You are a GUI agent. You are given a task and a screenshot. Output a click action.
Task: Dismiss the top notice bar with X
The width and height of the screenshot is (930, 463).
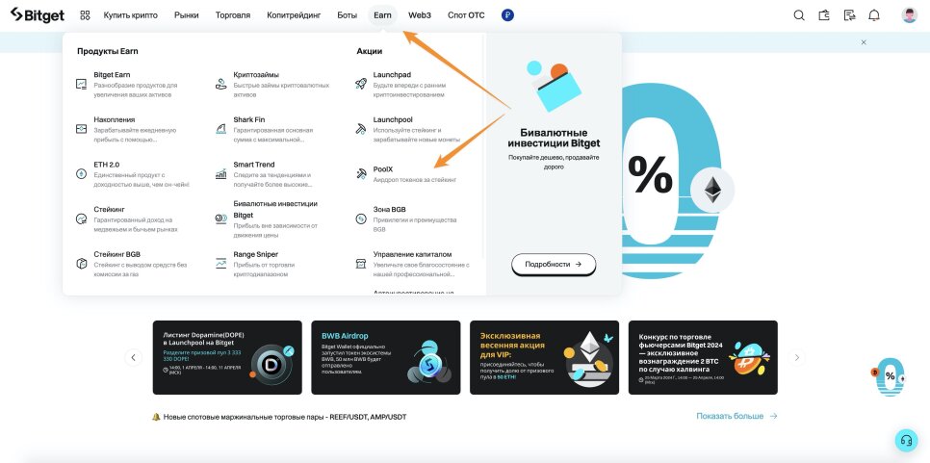pyautogui.click(x=864, y=42)
